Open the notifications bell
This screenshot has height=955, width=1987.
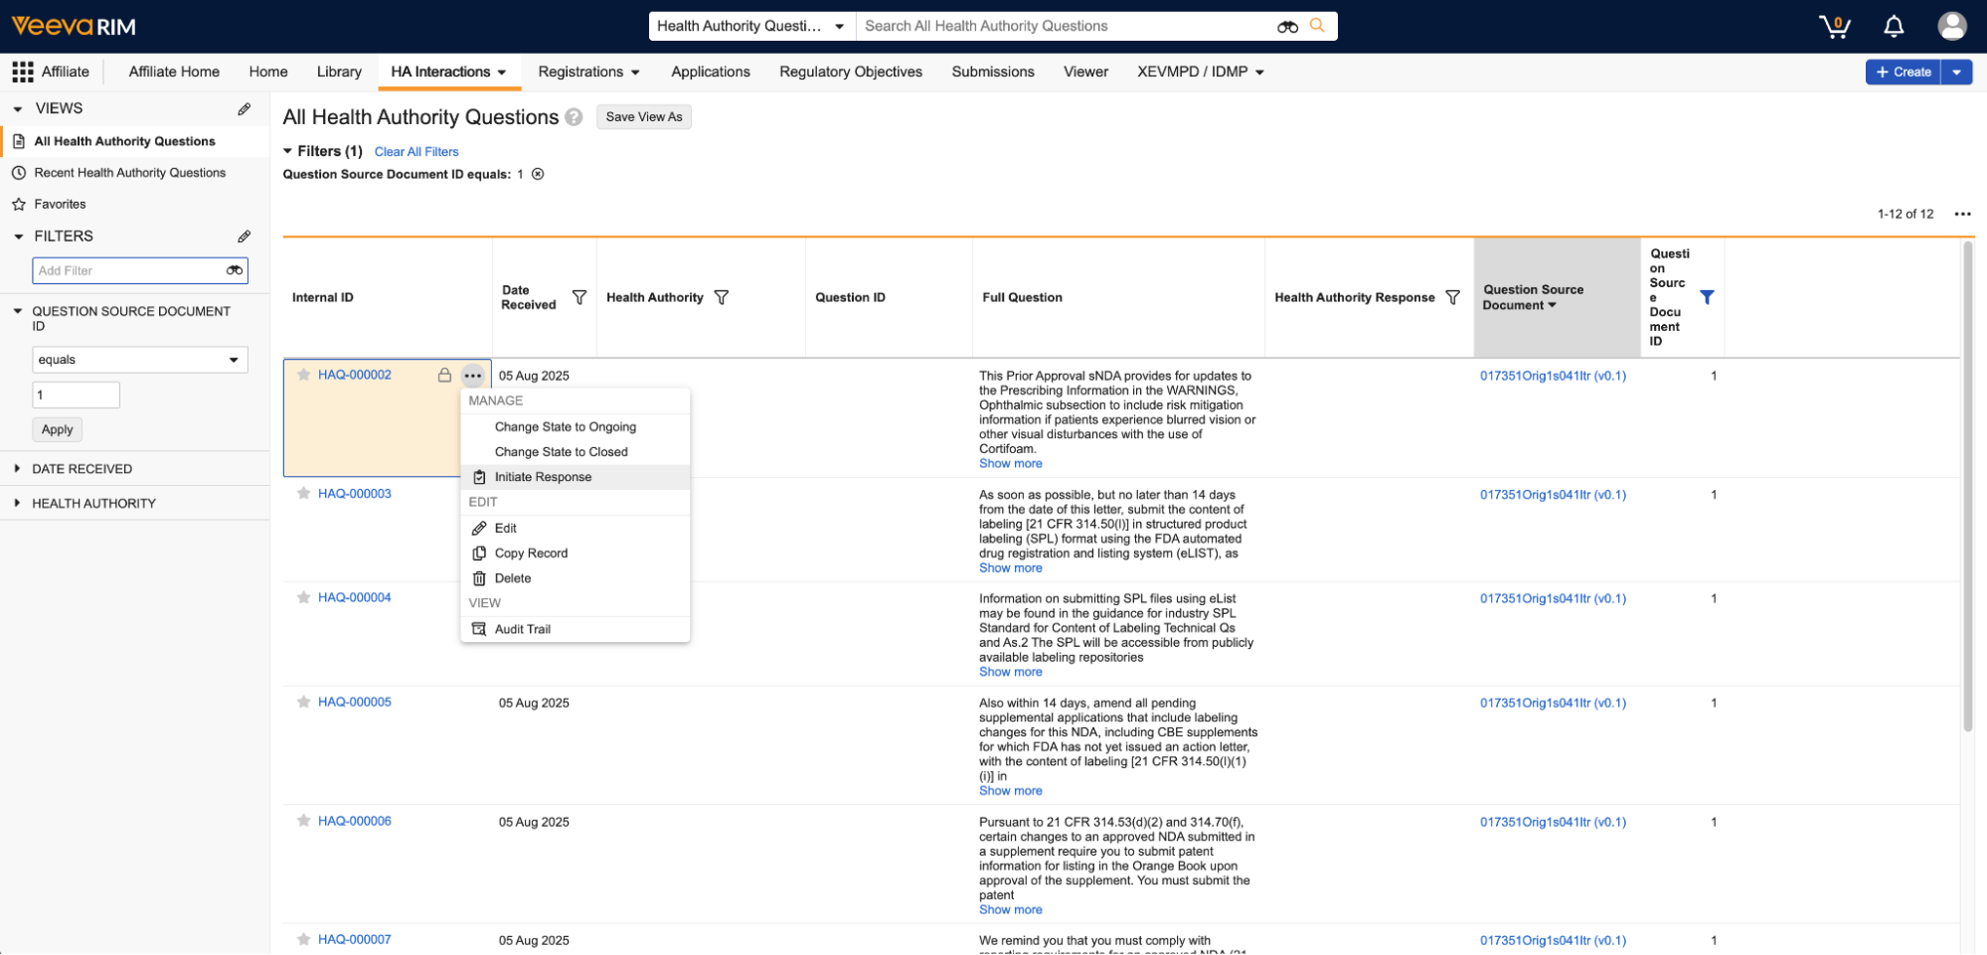[x=1894, y=27]
